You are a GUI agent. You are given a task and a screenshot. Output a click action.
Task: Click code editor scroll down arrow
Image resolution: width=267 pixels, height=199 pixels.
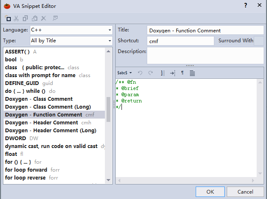(x=260, y=173)
